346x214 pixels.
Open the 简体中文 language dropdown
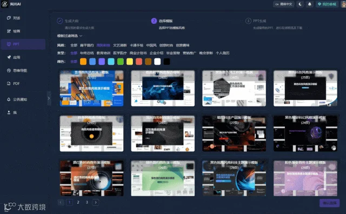(284, 4)
